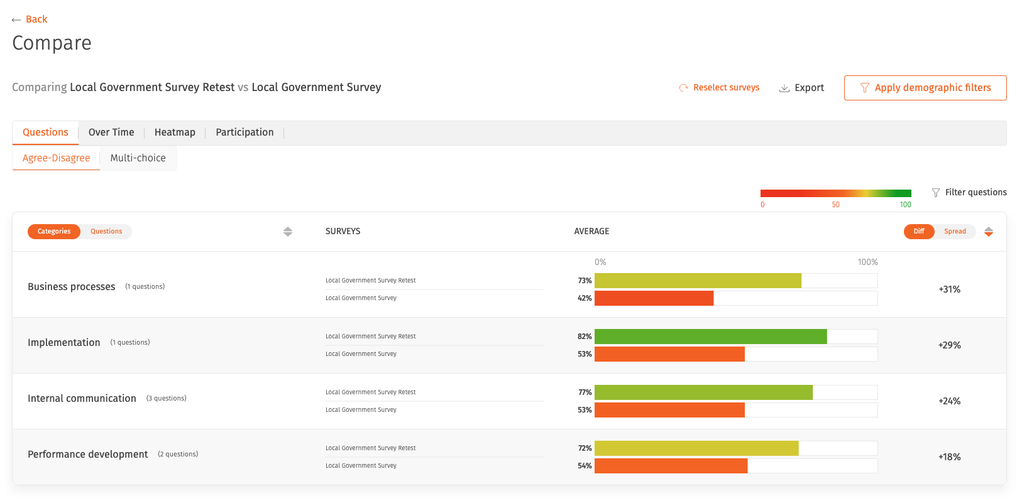Click the Export download icon
Viewport: 1017px width, 501px height.
coord(784,88)
